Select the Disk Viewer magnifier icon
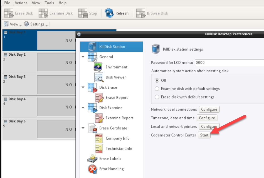264x178 pixels. coord(99,77)
